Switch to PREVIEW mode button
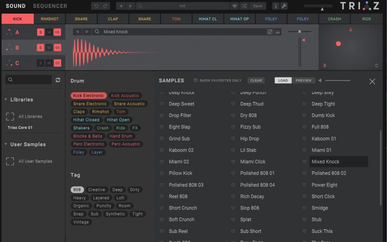 [303, 80]
